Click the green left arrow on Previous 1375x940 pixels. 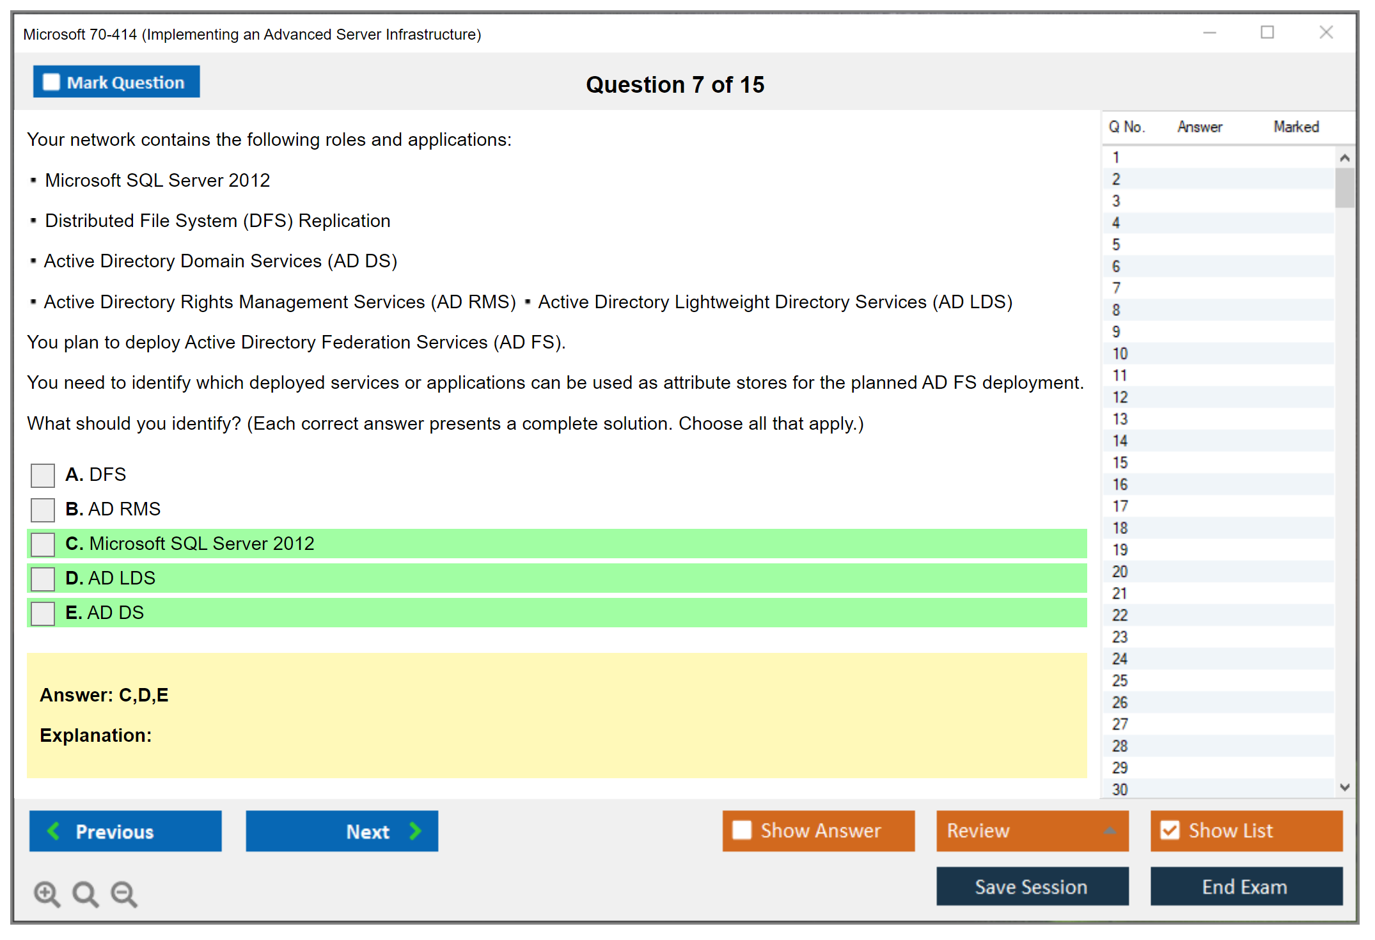[54, 831]
